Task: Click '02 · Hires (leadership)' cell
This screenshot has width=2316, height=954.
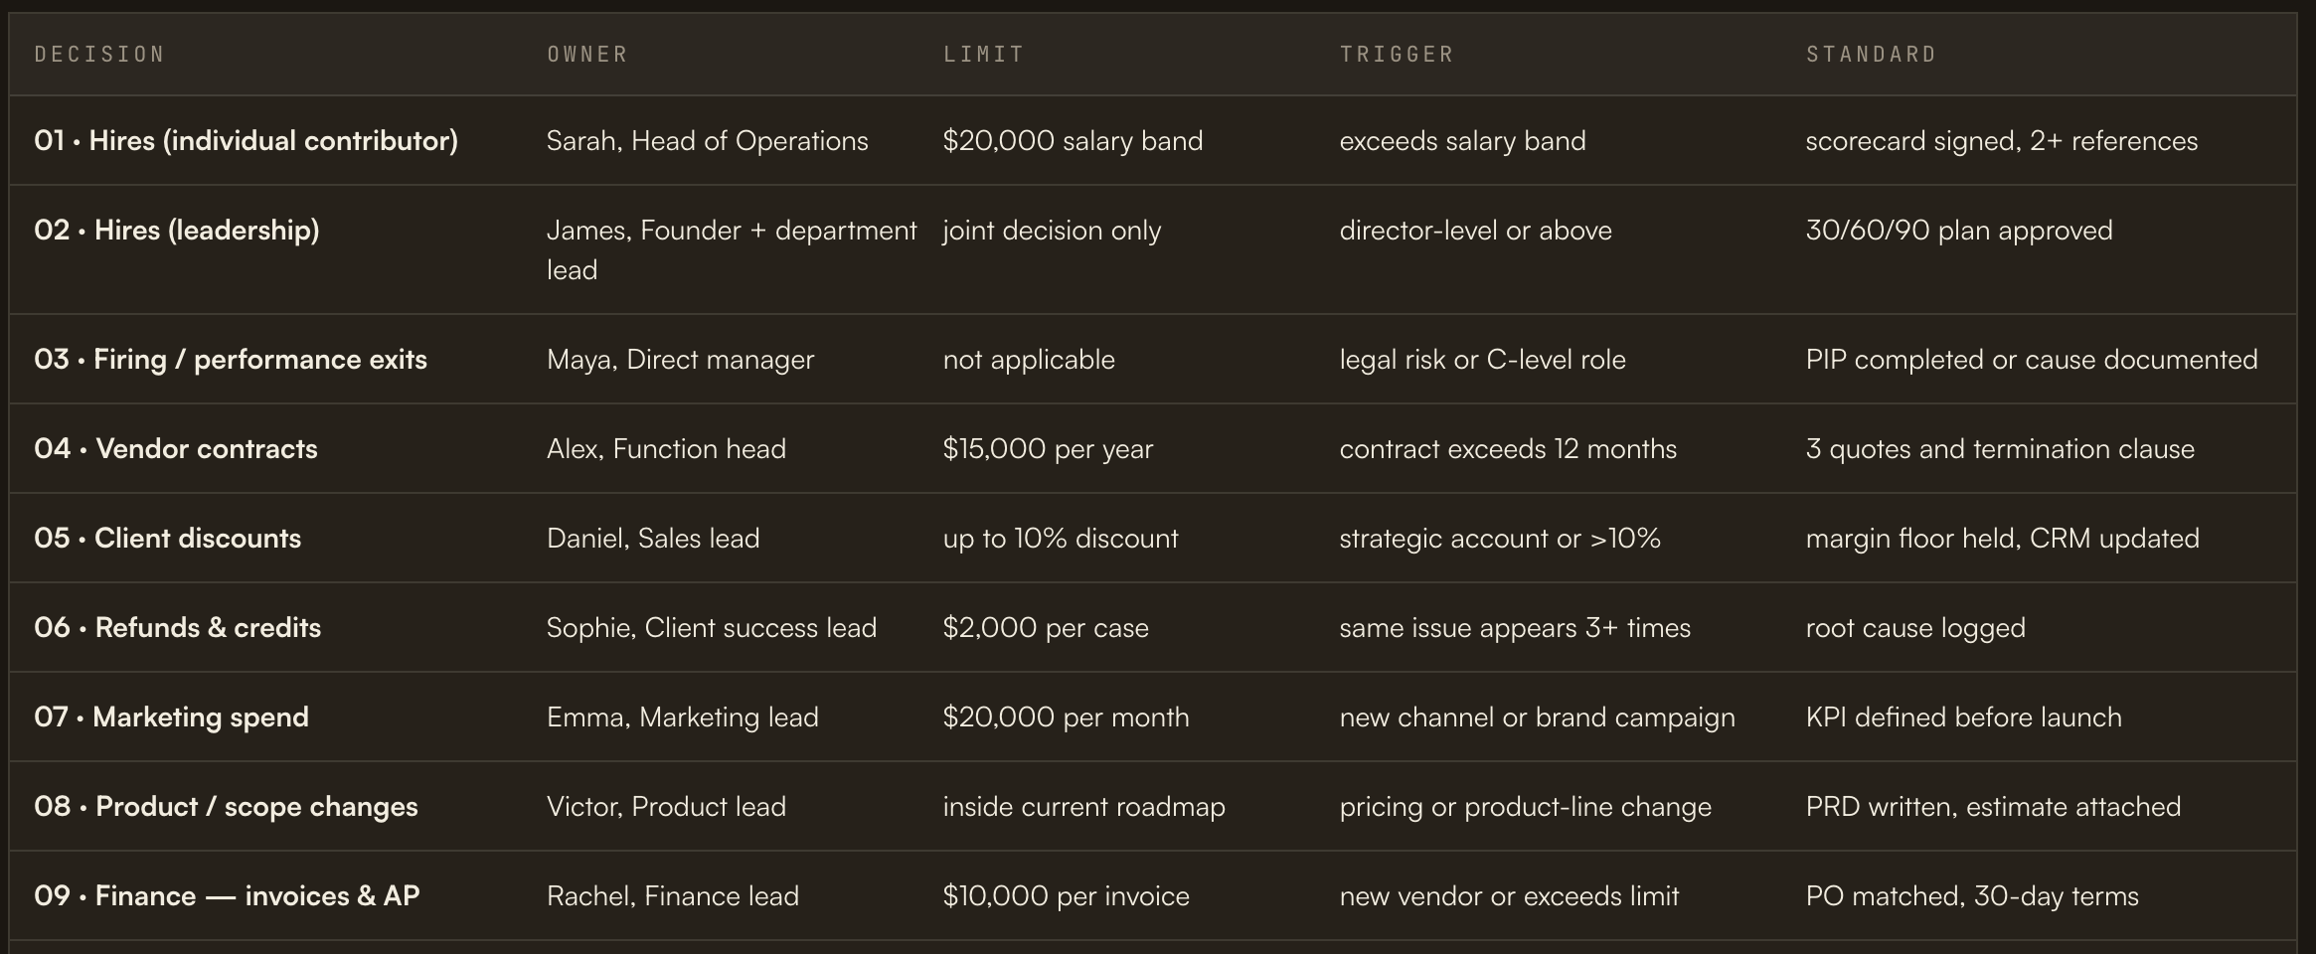Action: coord(177,230)
